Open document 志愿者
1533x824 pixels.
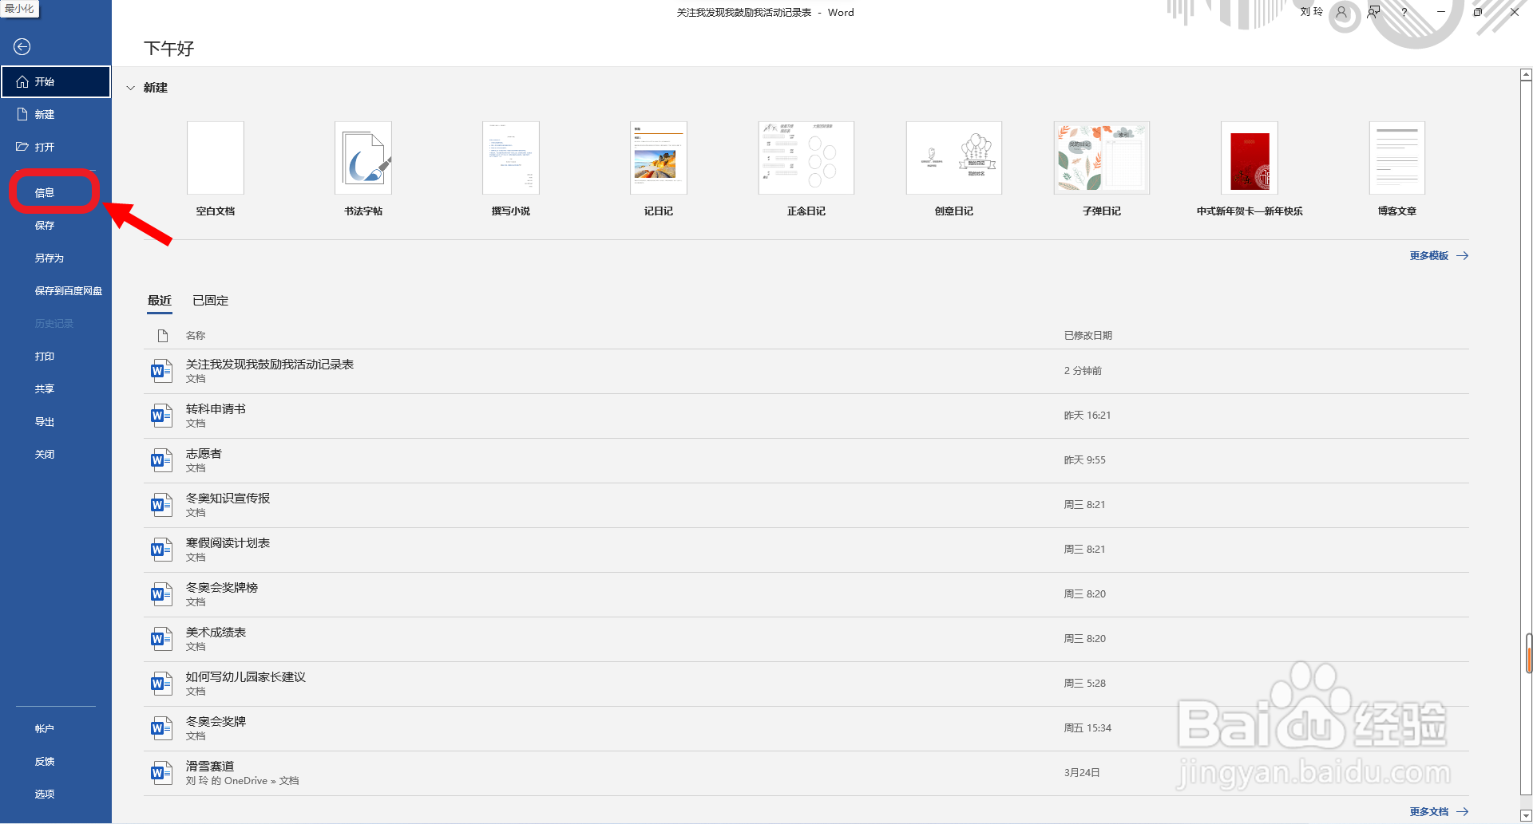click(x=806, y=460)
